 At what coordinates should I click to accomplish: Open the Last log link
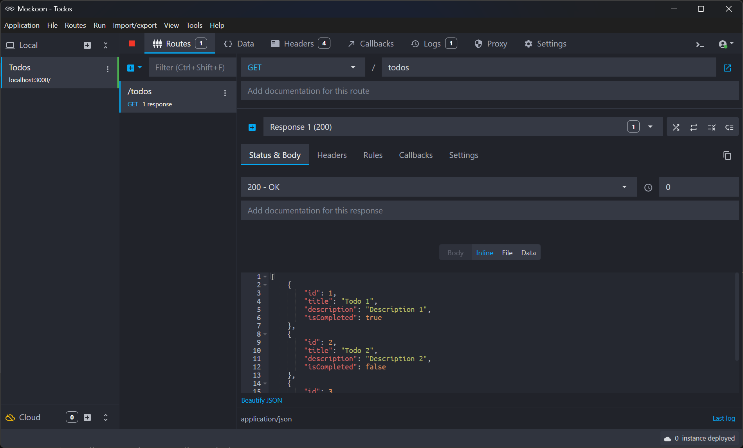[724, 418]
